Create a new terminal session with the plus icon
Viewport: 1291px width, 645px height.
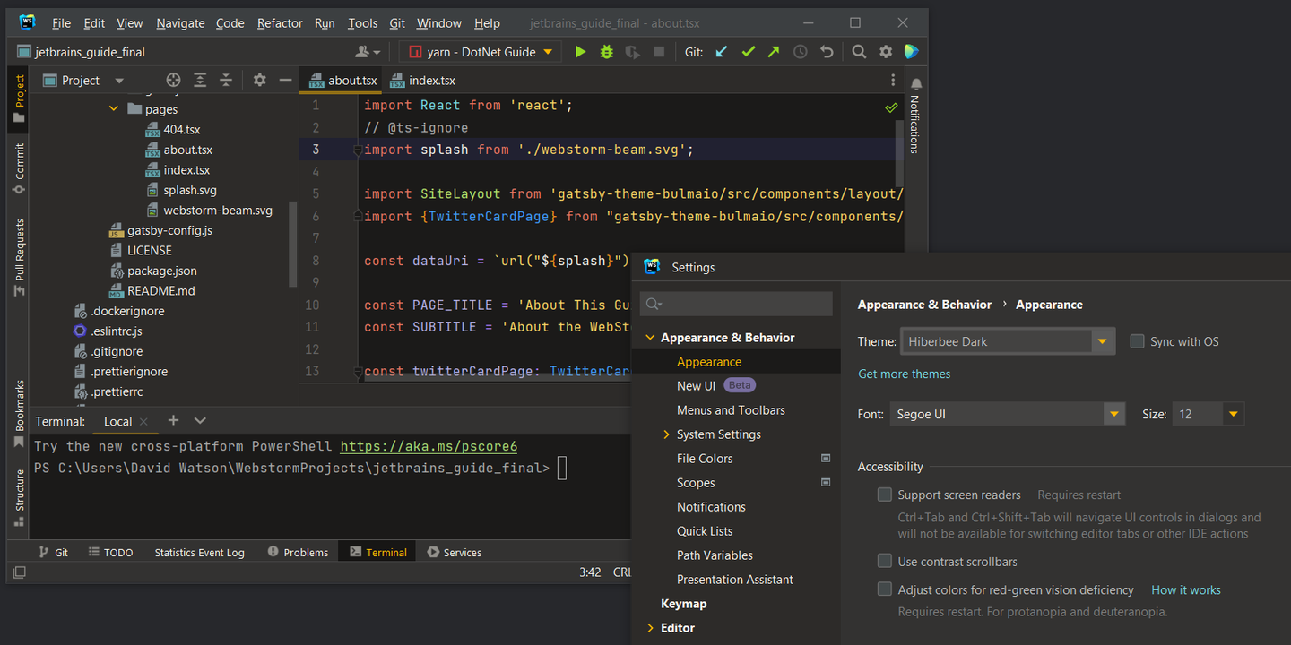pos(173,419)
